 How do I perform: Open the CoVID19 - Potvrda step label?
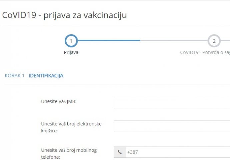pyautogui.click(x=205, y=52)
